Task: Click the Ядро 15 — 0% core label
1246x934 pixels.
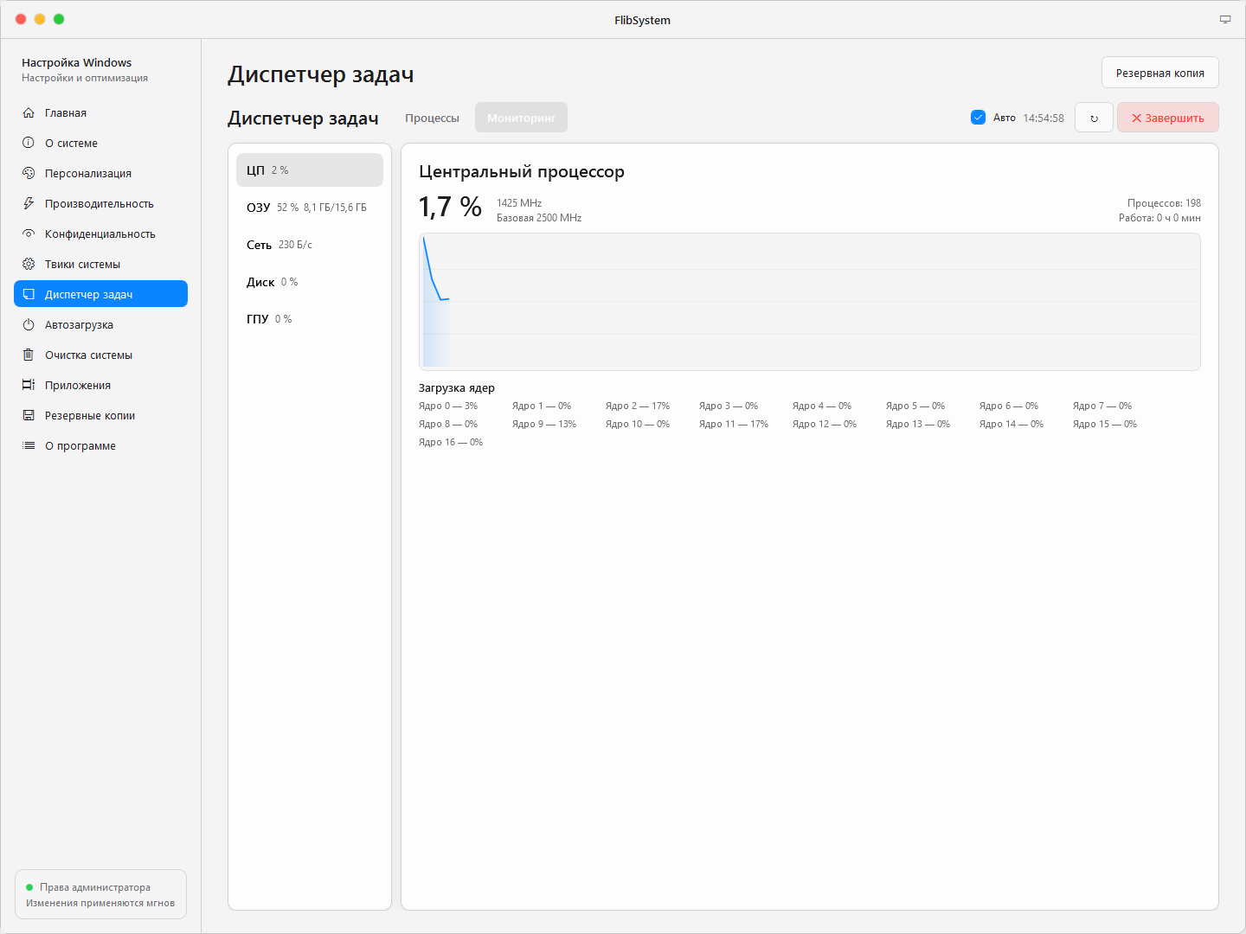Action: coord(1105,424)
